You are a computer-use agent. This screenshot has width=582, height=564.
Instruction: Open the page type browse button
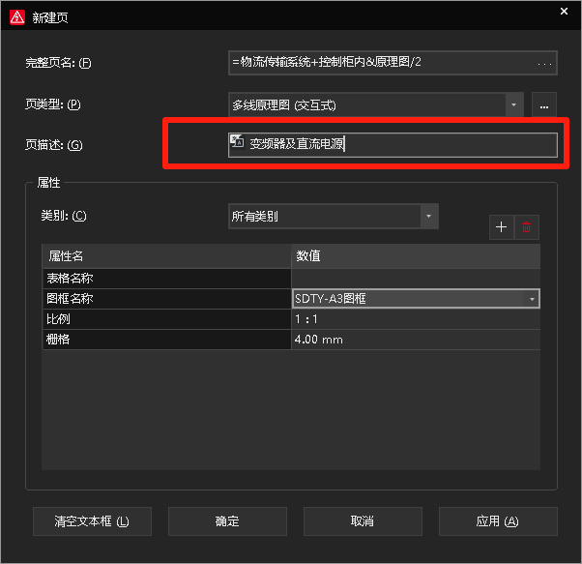click(x=544, y=106)
